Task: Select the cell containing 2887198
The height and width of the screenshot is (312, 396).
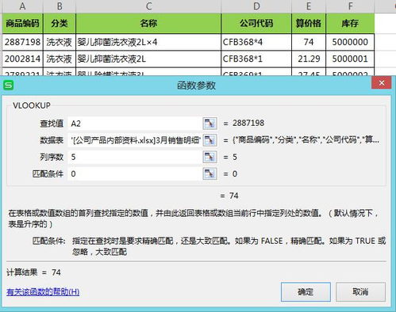Action: (22, 42)
